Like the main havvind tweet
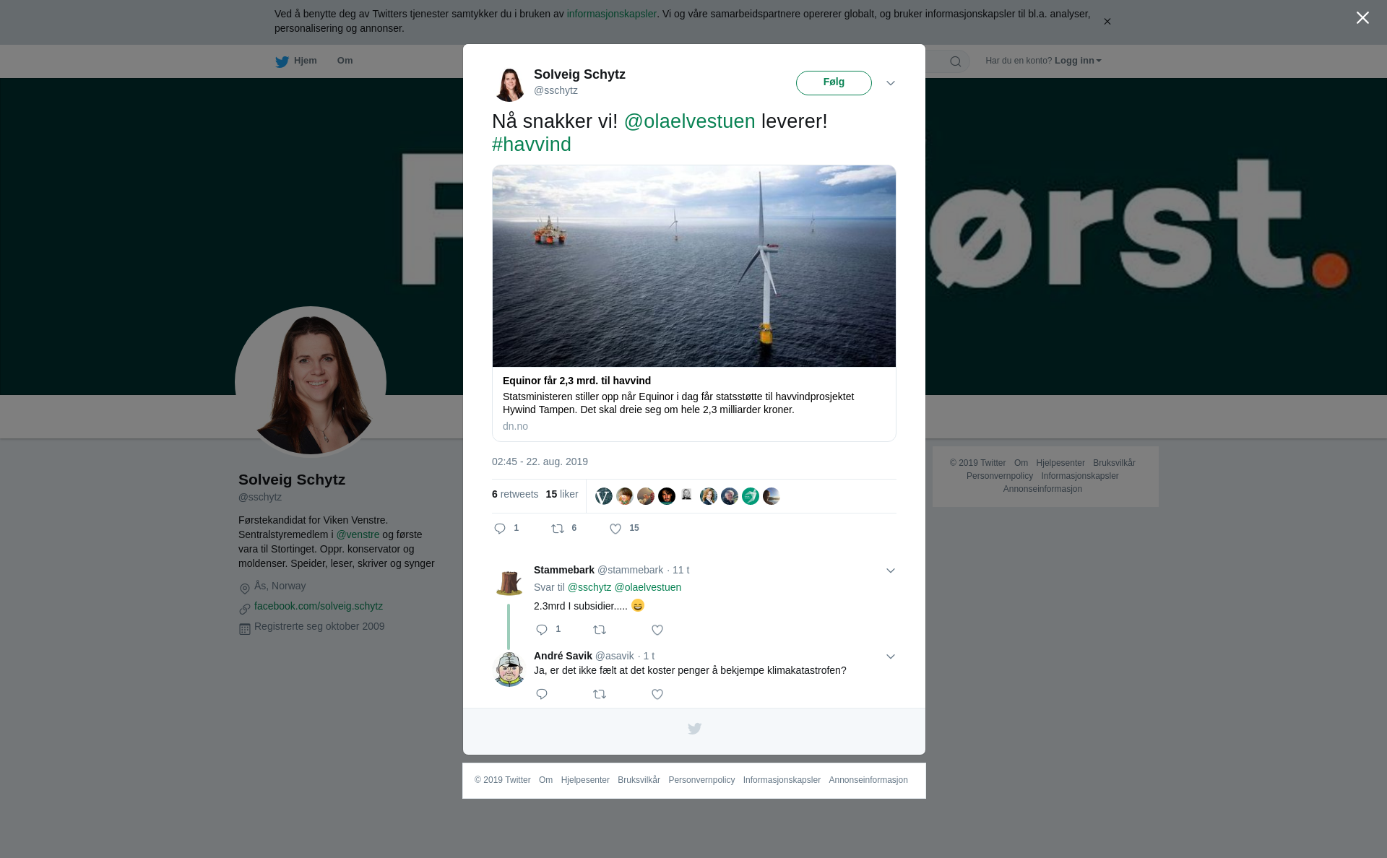Viewport: 1387px width, 858px height. point(615,529)
